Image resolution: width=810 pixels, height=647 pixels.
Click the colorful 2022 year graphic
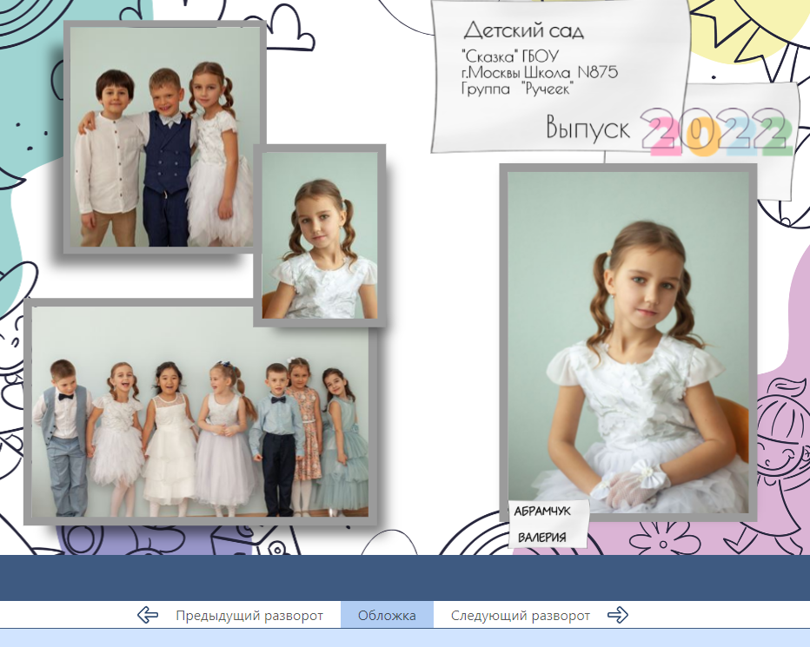click(x=718, y=130)
